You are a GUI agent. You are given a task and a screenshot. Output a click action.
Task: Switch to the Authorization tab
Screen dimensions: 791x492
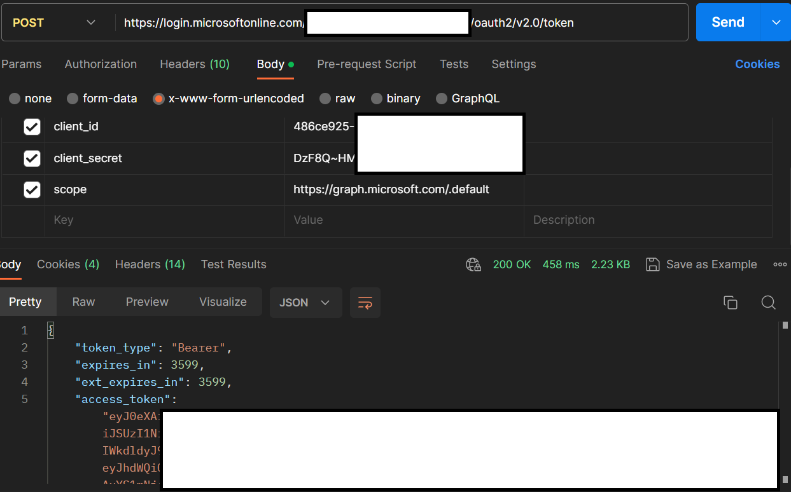coord(101,64)
